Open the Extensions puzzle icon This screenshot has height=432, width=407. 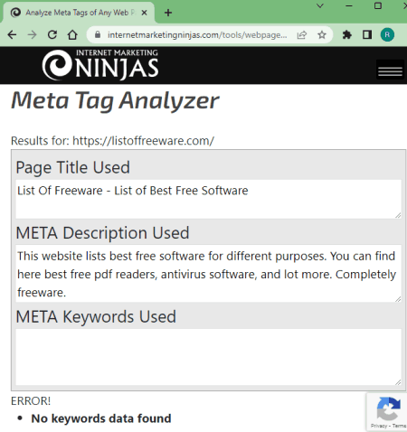pos(347,35)
